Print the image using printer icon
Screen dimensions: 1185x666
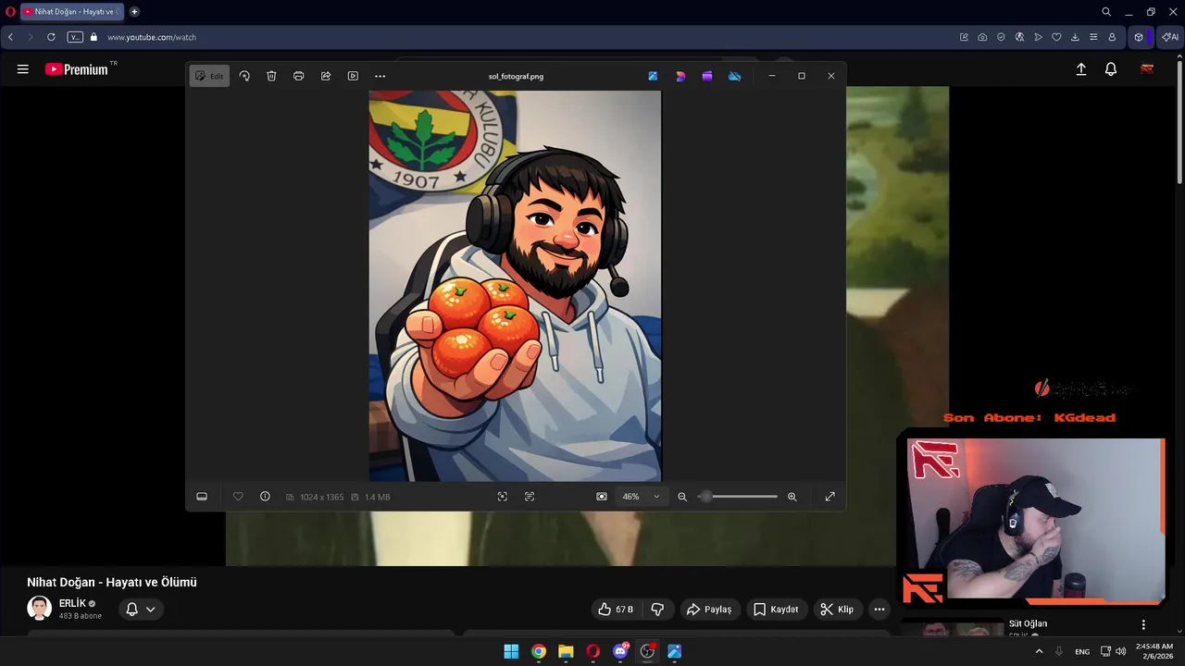[x=298, y=76]
